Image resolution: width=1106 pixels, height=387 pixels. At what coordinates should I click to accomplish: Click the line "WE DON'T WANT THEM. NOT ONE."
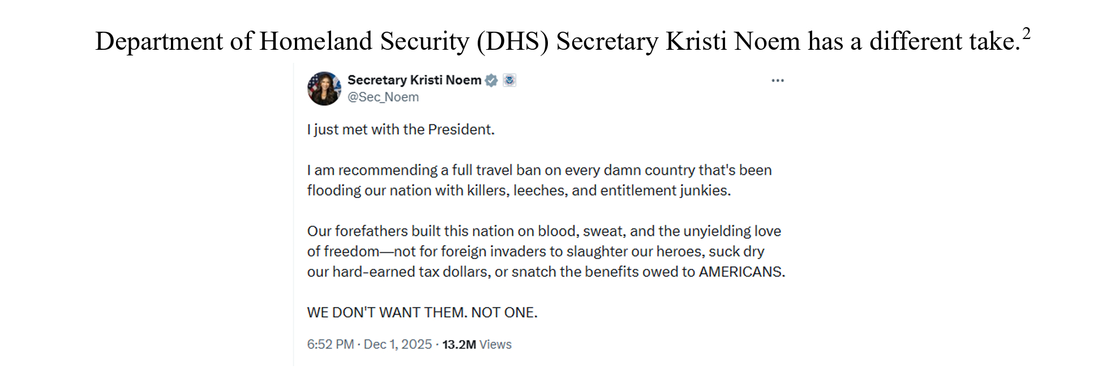pyautogui.click(x=422, y=313)
